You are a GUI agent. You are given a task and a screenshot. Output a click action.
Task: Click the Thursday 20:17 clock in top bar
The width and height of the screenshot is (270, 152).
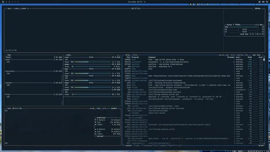click(135, 2)
